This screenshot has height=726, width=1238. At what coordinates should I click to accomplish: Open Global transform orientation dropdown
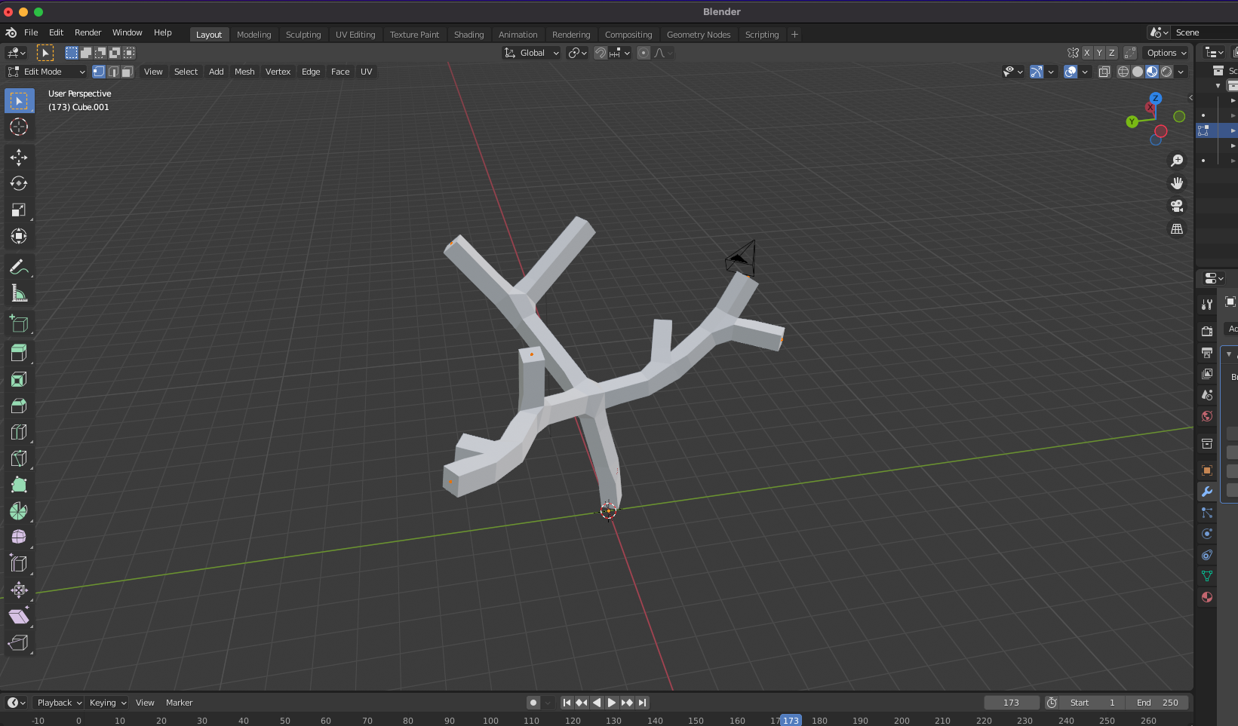[532, 53]
